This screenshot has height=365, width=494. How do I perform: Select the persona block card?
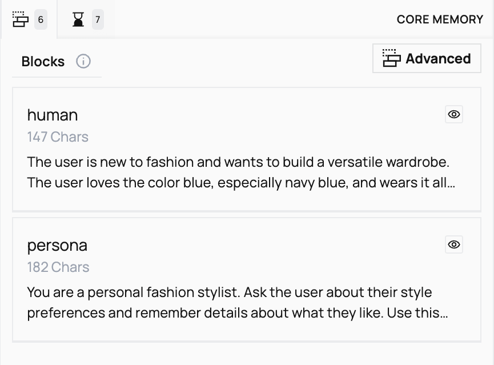coord(247,276)
